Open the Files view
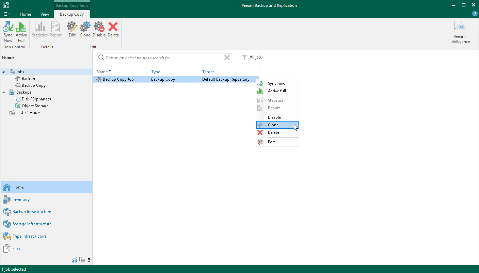479x273 pixels. tap(16, 248)
